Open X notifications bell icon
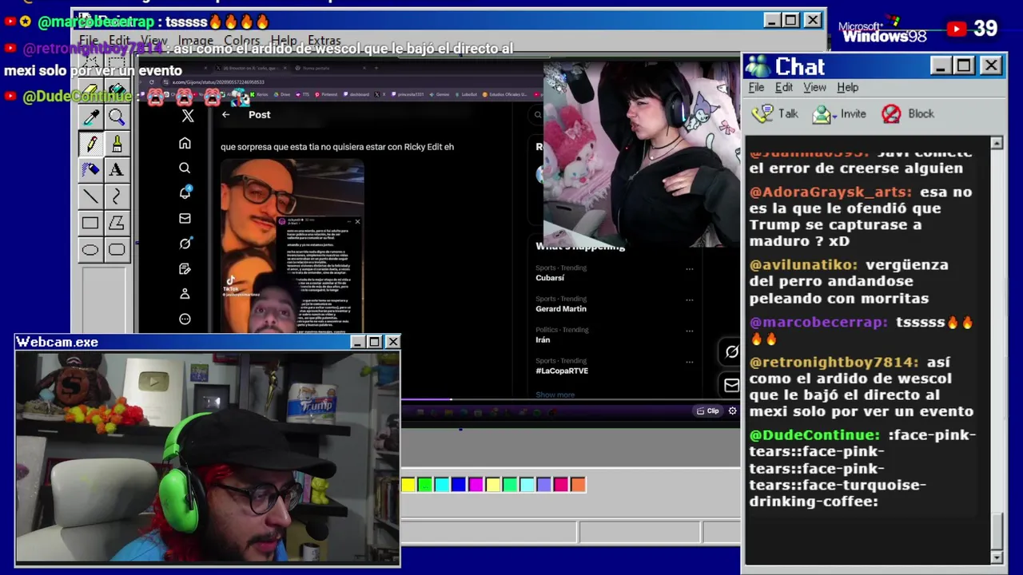This screenshot has height=575, width=1023. [185, 192]
